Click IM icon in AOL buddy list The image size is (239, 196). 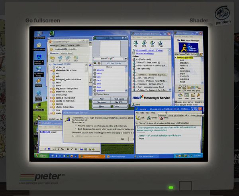pyautogui.click(x=180, y=88)
